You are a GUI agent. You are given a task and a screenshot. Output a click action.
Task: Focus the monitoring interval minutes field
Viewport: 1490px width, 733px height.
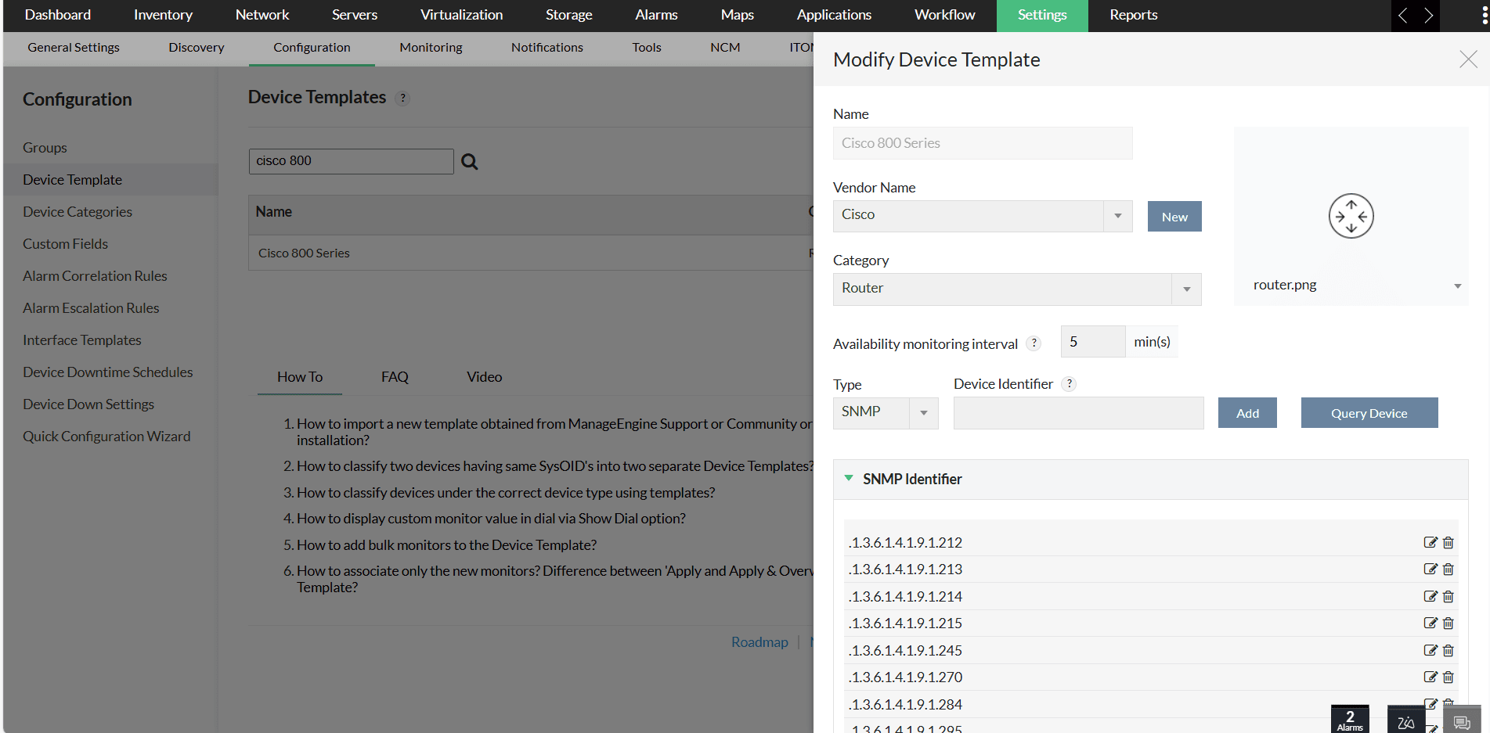point(1093,342)
